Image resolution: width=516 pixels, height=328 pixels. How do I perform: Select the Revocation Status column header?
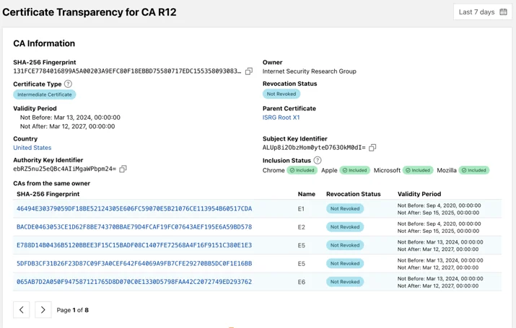point(354,194)
